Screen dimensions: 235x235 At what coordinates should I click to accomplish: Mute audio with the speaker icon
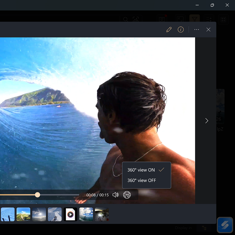115,195
